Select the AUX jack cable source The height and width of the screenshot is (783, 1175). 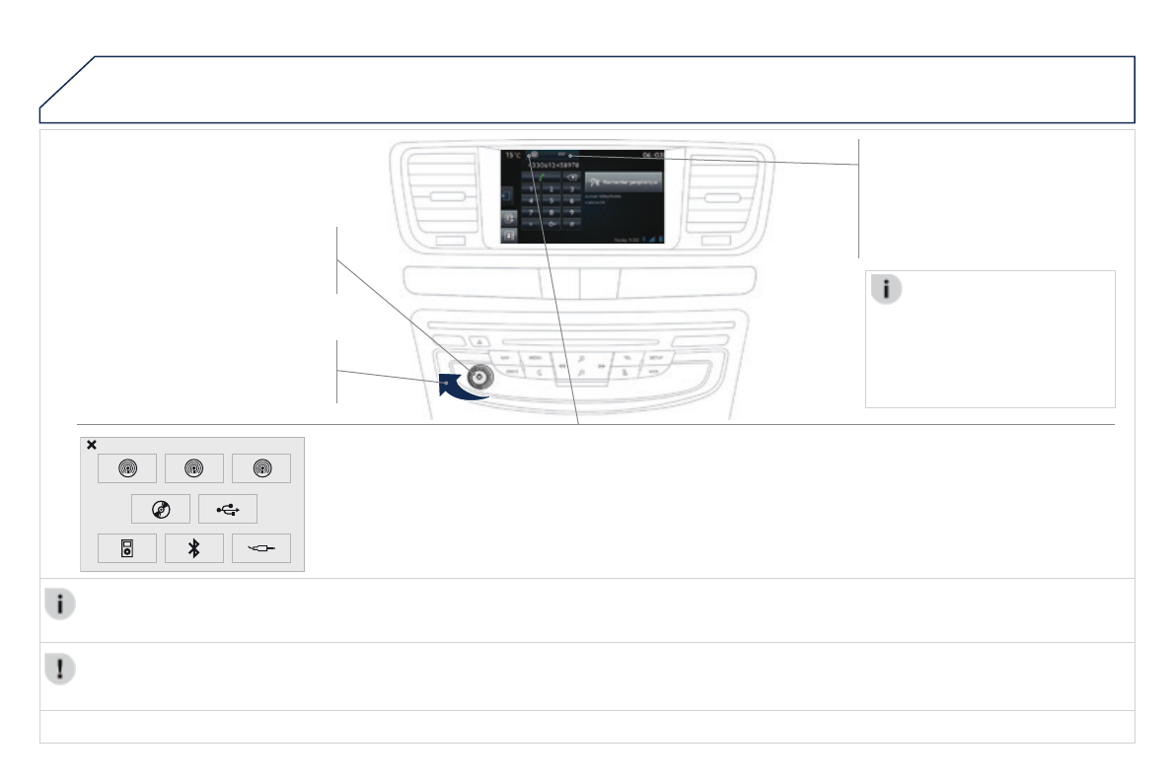pyautogui.click(x=261, y=548)
